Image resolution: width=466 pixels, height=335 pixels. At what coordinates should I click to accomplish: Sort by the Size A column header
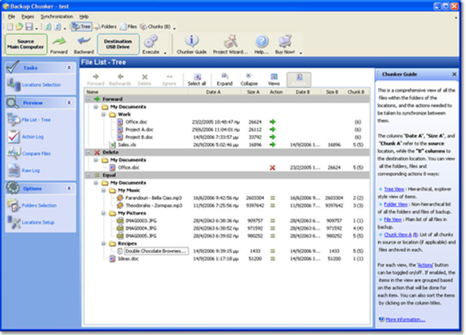pyautogui.click(x=254, y=92)
